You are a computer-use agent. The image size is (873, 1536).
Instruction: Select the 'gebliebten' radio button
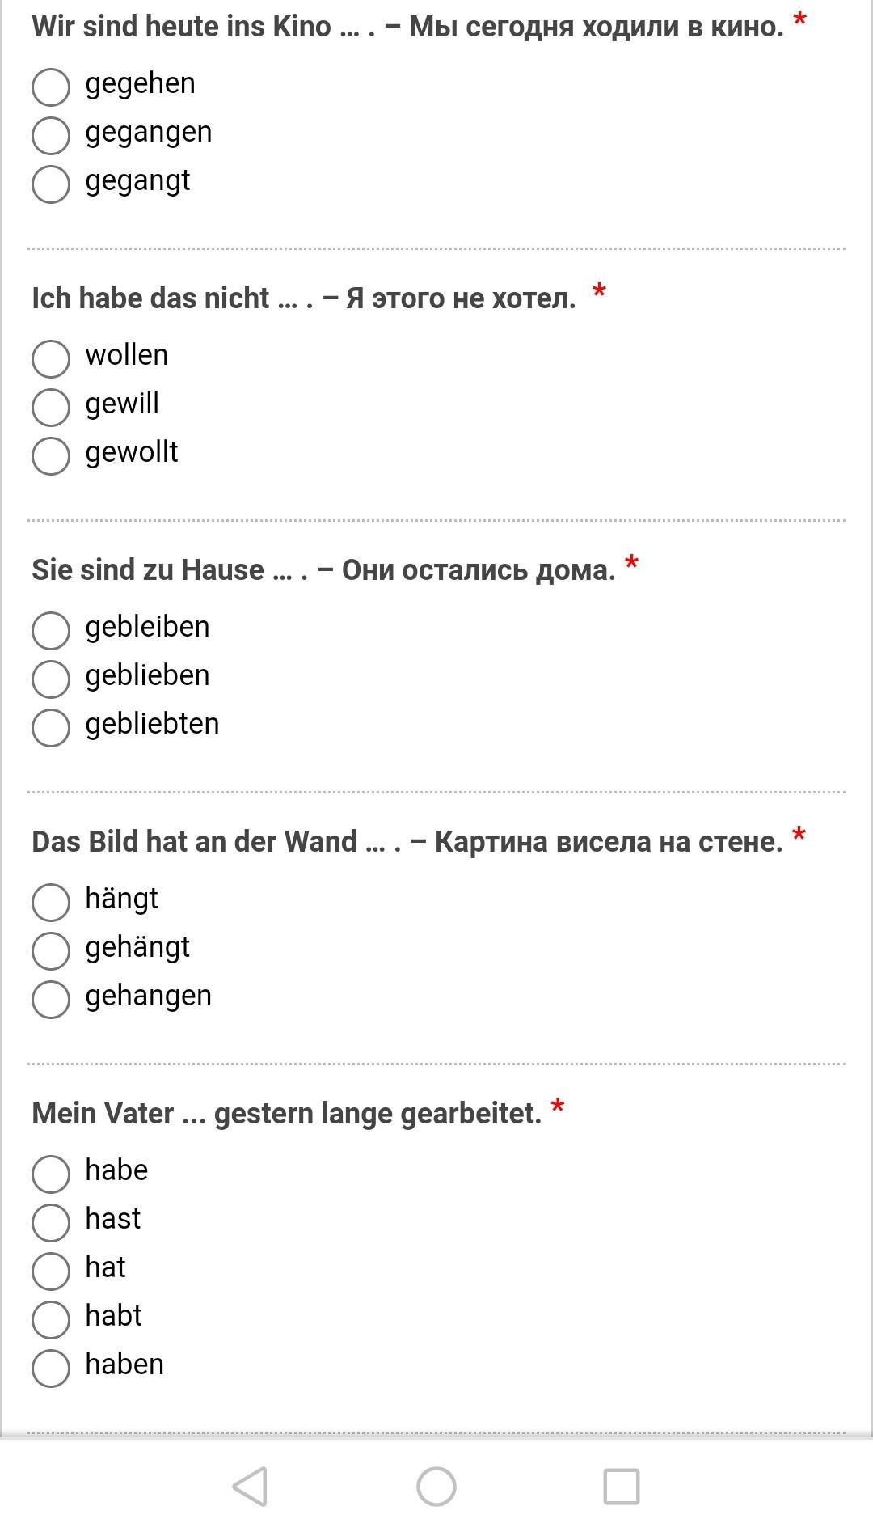[x=50, y=727]
